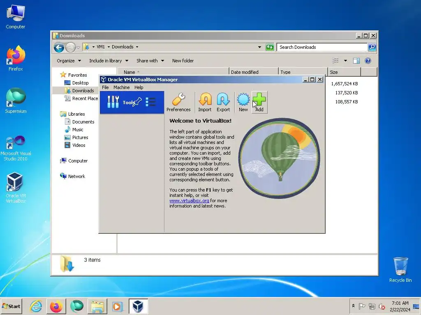Launch Internet Explorer from taskbar
This screenshot has height=315, width=421.
point(36,306)
